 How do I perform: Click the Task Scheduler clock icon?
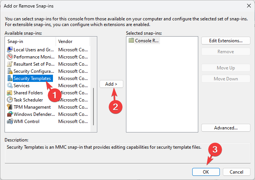pos(10,100)
